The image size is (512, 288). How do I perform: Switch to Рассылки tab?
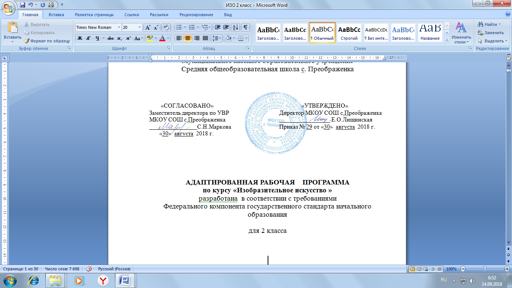pyautogui.click(x=159, y=15)
